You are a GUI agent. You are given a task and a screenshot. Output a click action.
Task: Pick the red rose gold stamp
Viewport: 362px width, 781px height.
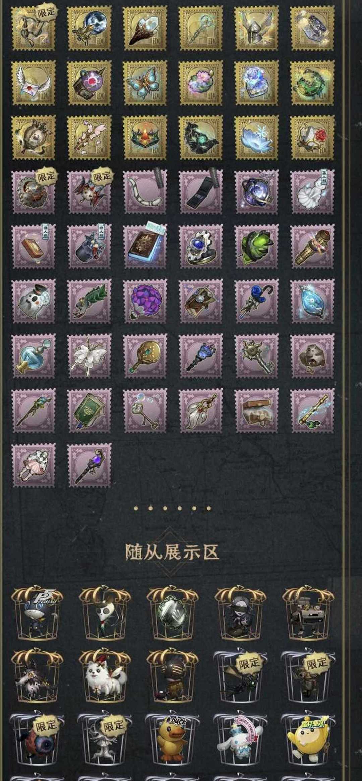(x=312, y=137)
